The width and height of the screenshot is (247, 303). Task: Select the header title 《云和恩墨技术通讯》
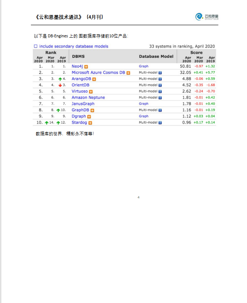[x=58, y=17]
